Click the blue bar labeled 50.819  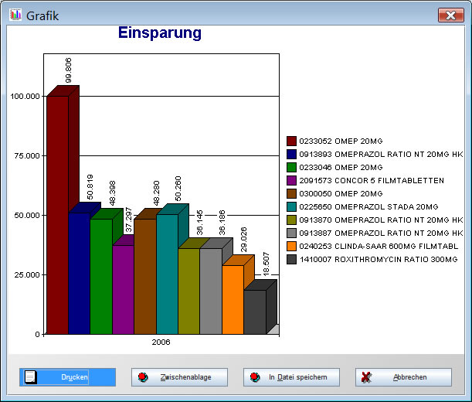point(79,271)
